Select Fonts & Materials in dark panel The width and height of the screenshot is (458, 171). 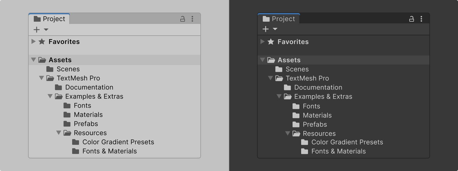[338, 151]
